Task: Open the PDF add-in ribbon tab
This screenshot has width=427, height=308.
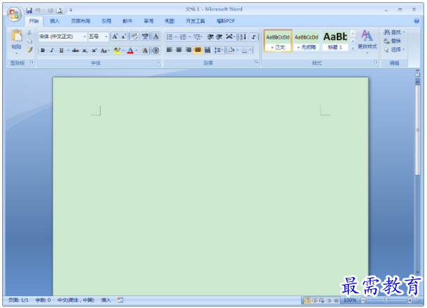Action: pos(226,21)
